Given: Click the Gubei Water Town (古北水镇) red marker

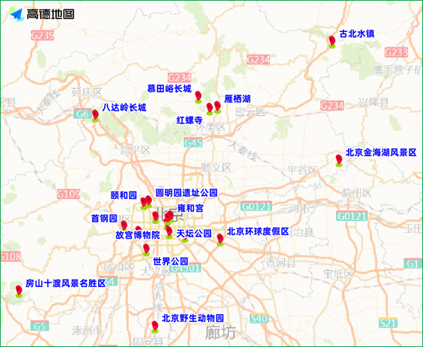Looking at the screenshot, I should (x=332, y=42).
